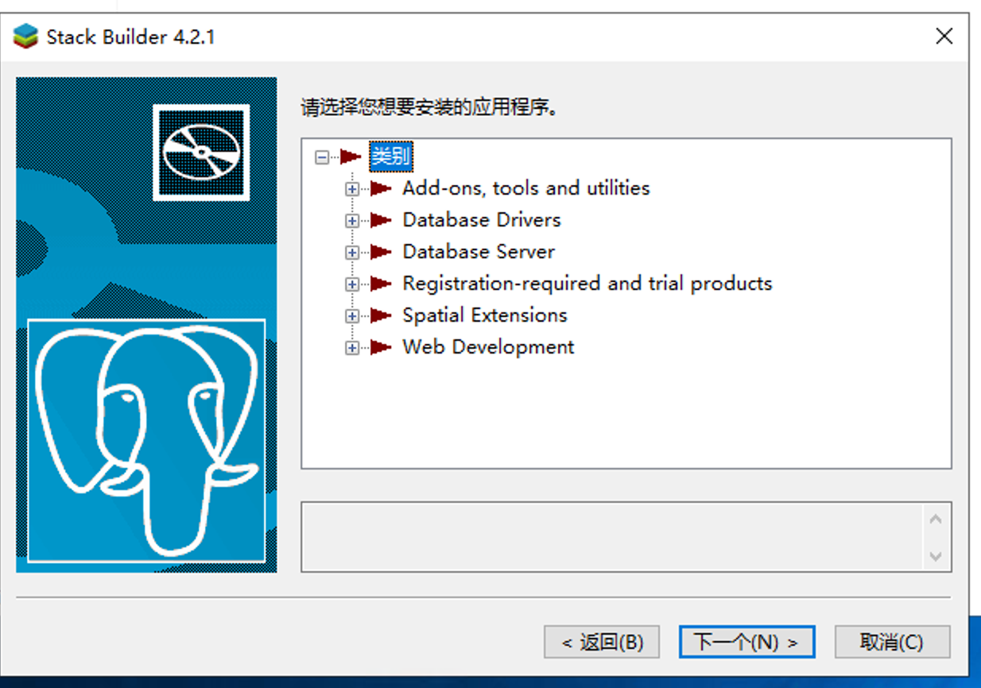Expand Registration-required and trial products category
The height and width of the screenshot is (688, 981).
[x=352, y=284]
